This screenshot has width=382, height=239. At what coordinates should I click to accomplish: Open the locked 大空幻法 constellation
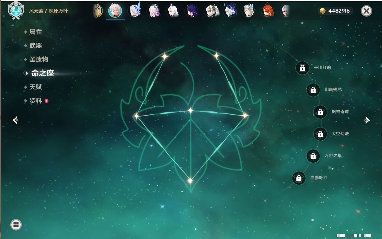320,134
